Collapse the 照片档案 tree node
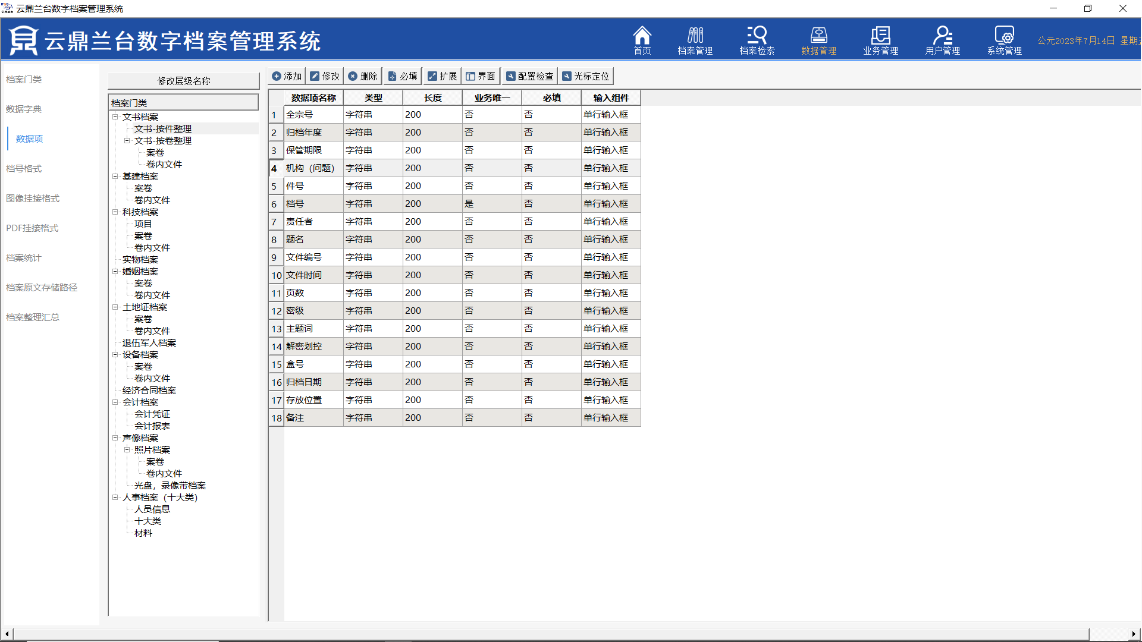This screenshot has width=1142, height=642. (127, 449)
